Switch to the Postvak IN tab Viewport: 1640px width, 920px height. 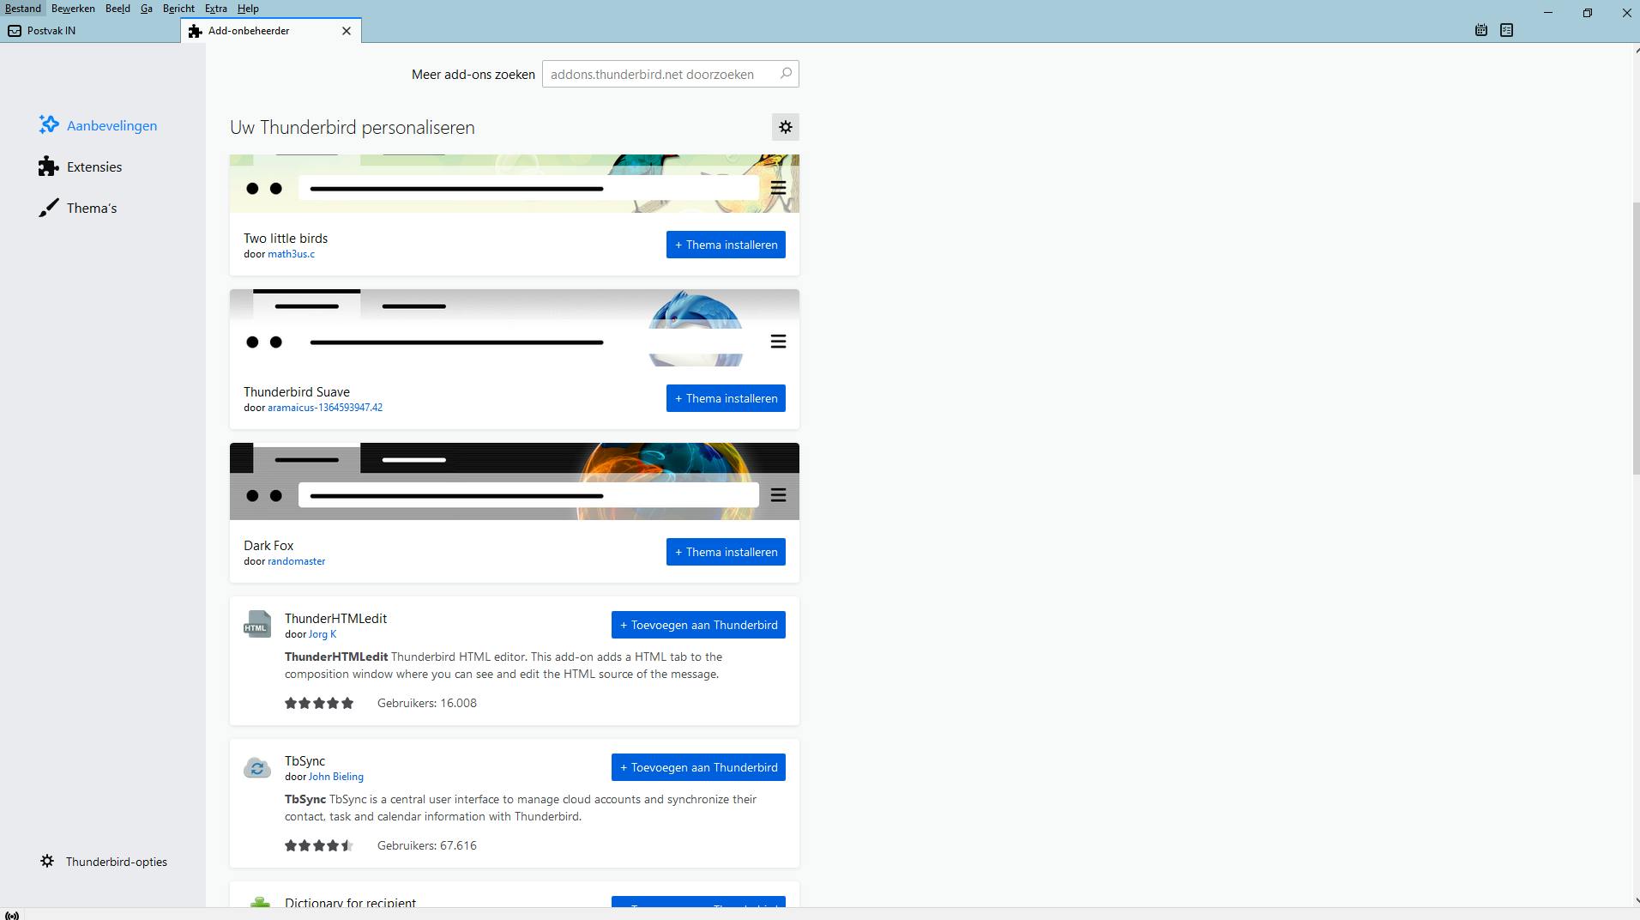[x=90, y=31]
